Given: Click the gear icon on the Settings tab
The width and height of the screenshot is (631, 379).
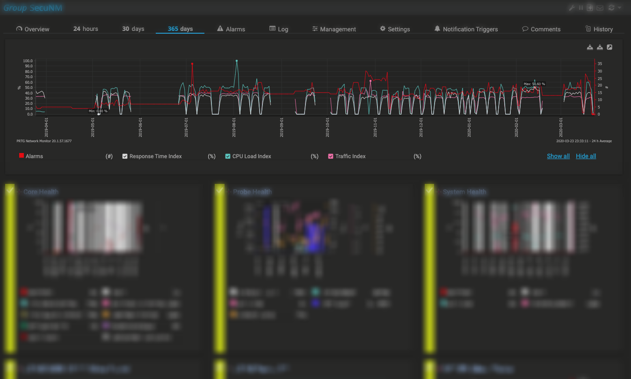Looking at the screenshot, I should click(x=383, y=29).
